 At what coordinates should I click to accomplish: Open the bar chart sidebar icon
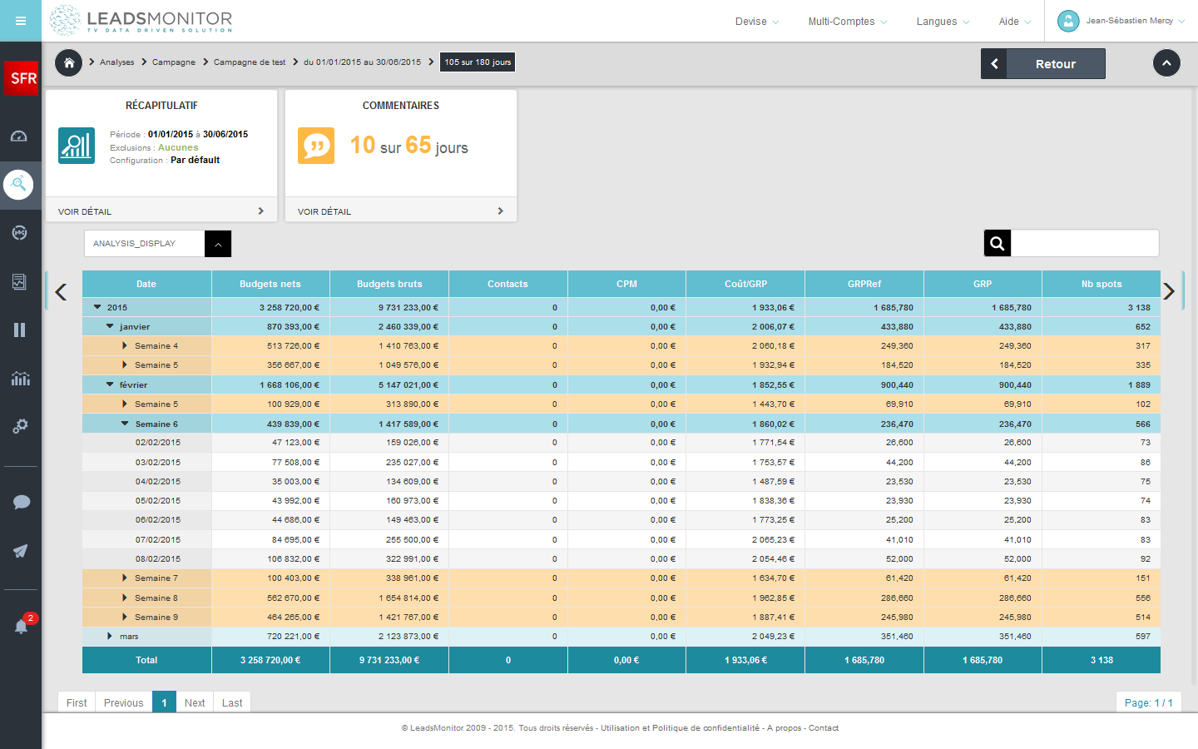click(x=21, y=379)
